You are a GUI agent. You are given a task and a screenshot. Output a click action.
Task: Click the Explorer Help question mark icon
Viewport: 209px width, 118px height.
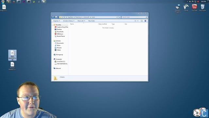[145, 21]
